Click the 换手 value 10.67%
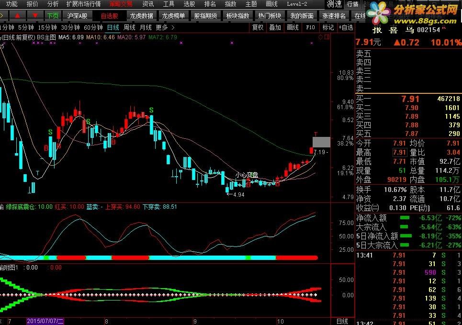Image resolution: width=462 pixels, height=325 pixels. (x=395, y=190)
